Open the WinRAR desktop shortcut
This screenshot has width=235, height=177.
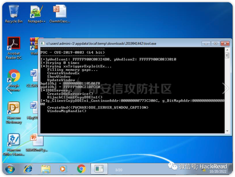point(34,46)
